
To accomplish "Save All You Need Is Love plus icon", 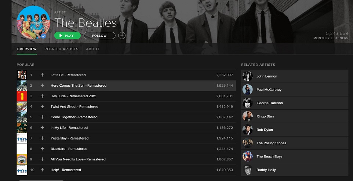I will point(42,159).
